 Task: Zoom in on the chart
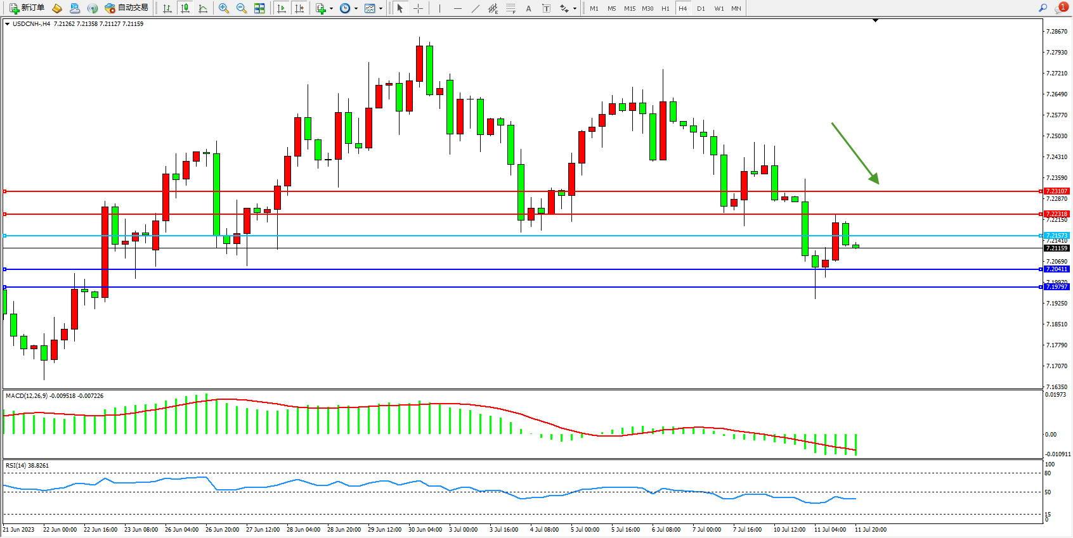click(x=224, y=8)
